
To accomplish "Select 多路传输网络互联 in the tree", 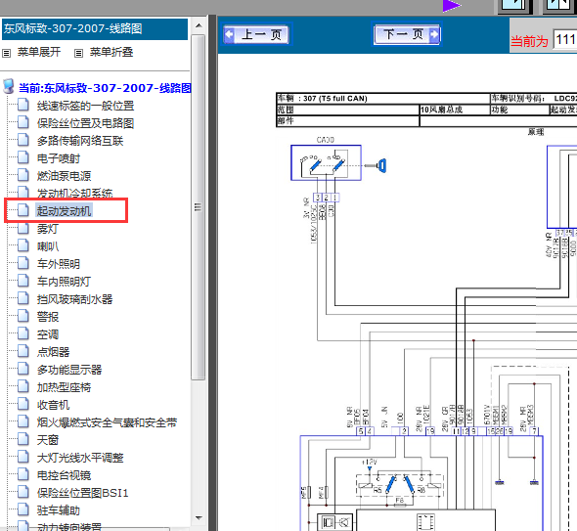I will tap(80, 141).
